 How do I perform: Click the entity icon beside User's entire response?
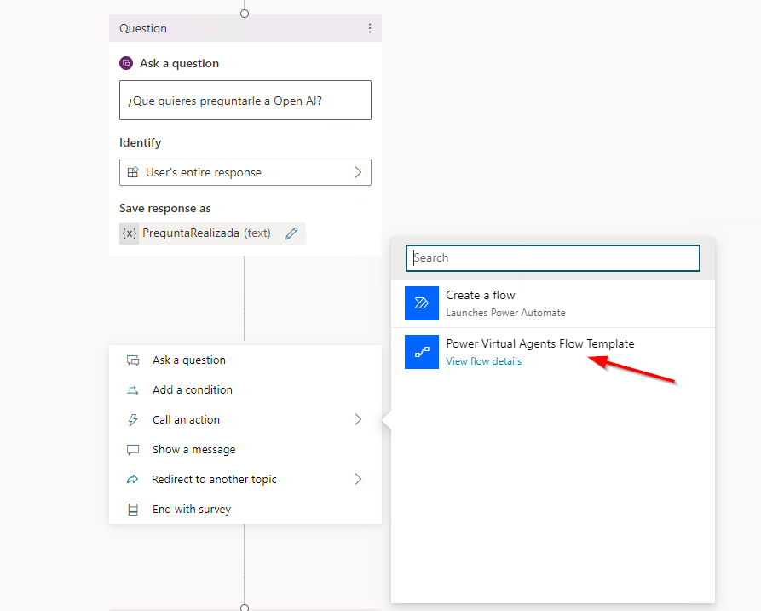[x=133, y=172]
